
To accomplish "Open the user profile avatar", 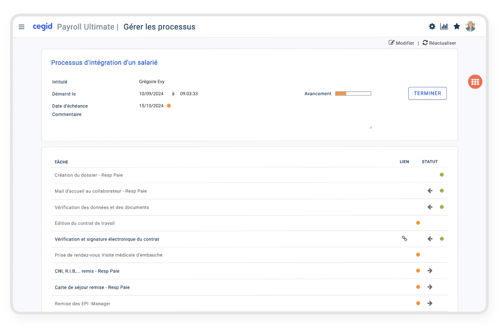I will [470, 26].
